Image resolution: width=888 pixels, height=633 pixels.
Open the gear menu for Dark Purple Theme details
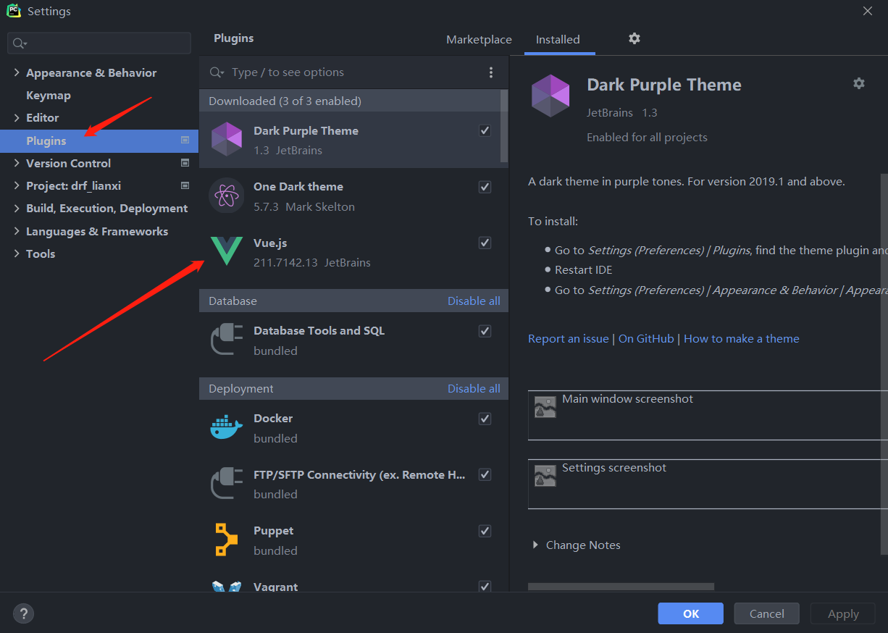[859, 83]
